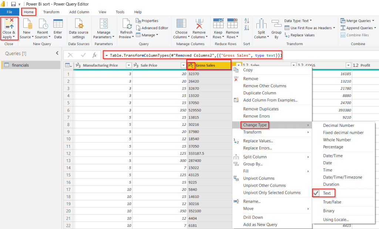Click Use First Row as Headers
This screenshot has width=379, height=229.
click(x=310, y=28)
